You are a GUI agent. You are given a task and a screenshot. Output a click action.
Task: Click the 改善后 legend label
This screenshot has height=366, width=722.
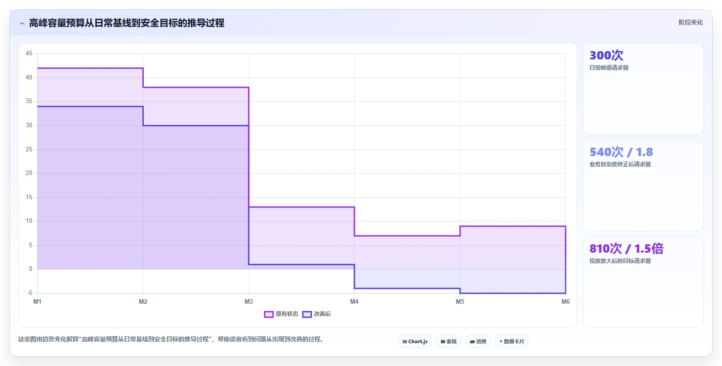pos(322,314)
